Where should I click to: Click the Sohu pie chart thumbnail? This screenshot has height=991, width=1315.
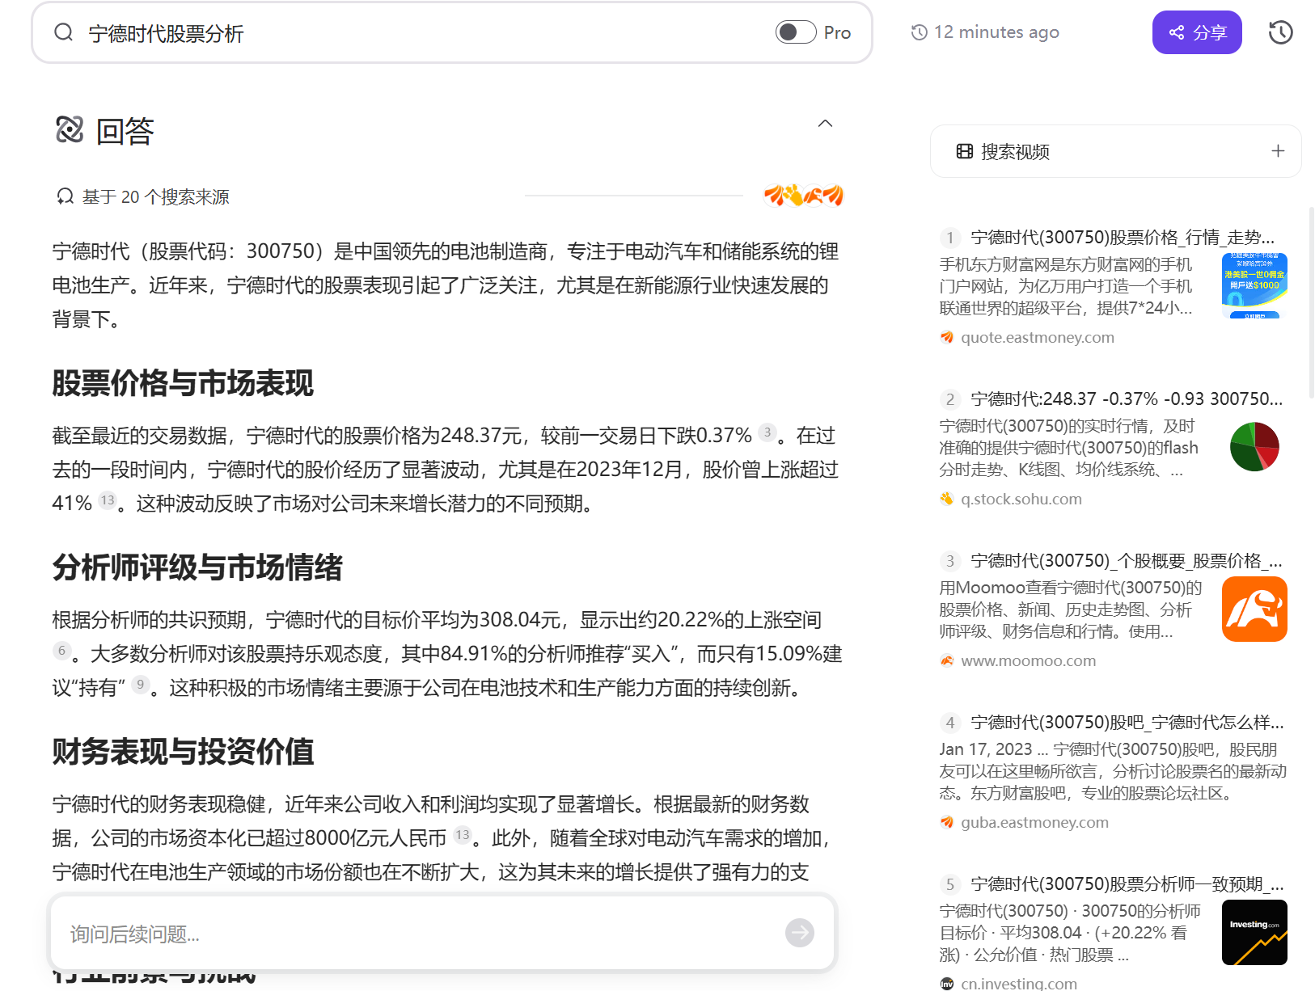click(x=1254, y=447)
